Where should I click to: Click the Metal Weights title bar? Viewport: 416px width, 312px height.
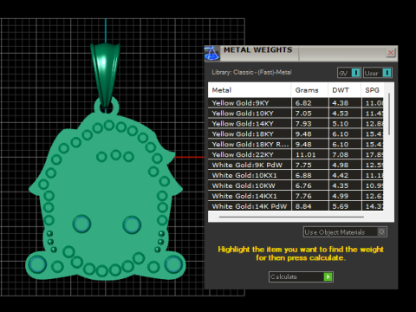[301, 53]
